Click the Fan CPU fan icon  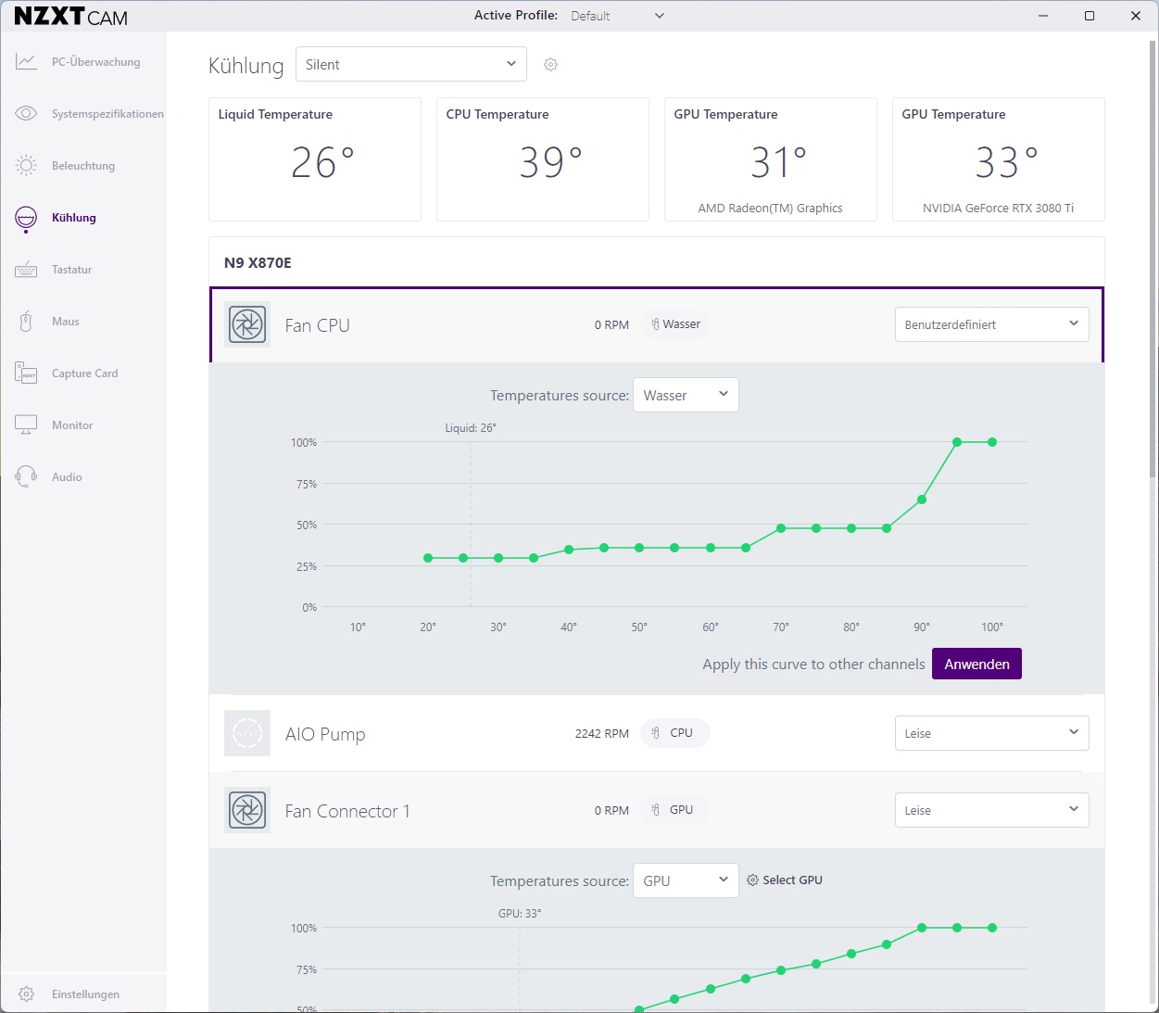pos(247,325)
